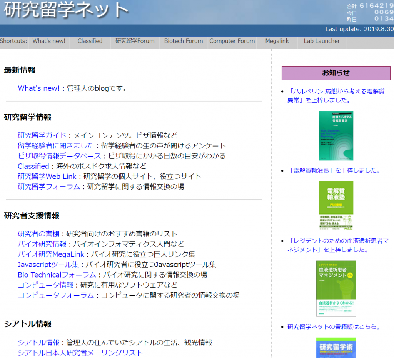Click the green 病態から考える電解質異常 book cover
Image resolution: width=394 pixels, height=358 pixels.
[x=336, y=135]
